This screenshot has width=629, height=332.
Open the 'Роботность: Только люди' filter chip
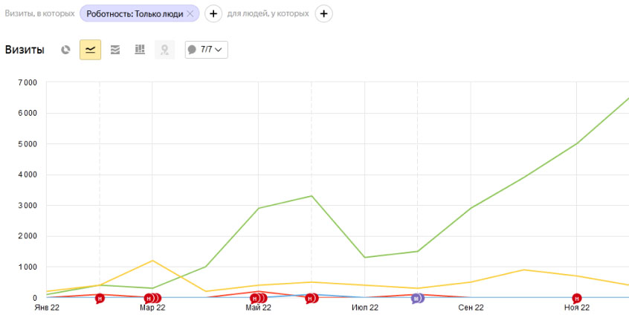pyautogui.click(x=134, y=13)
